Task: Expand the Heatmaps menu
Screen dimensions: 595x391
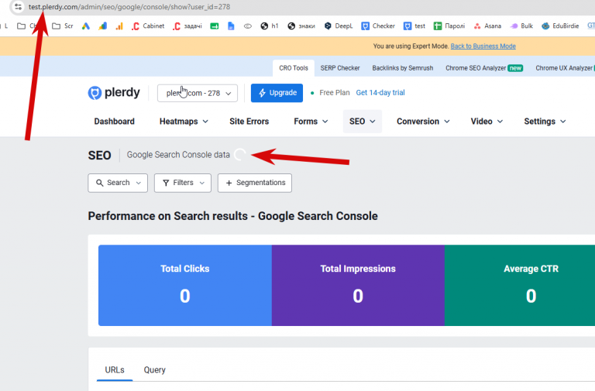Action: [184, 122]
